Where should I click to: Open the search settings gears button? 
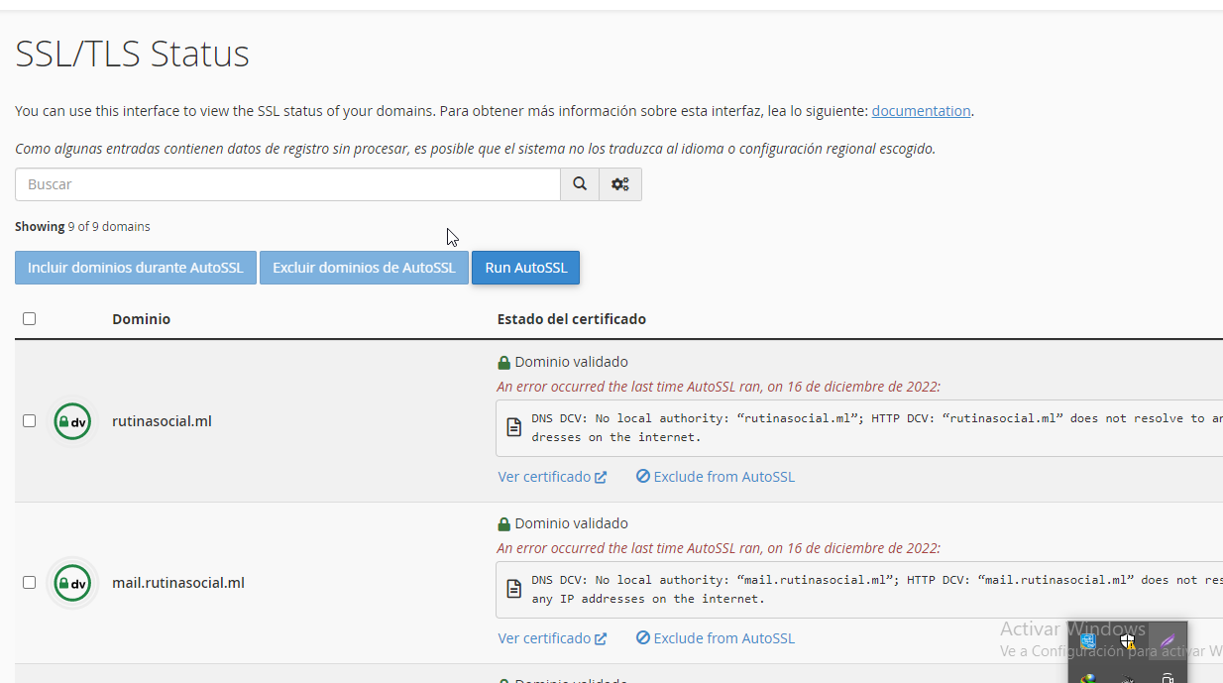click(620, 184)
